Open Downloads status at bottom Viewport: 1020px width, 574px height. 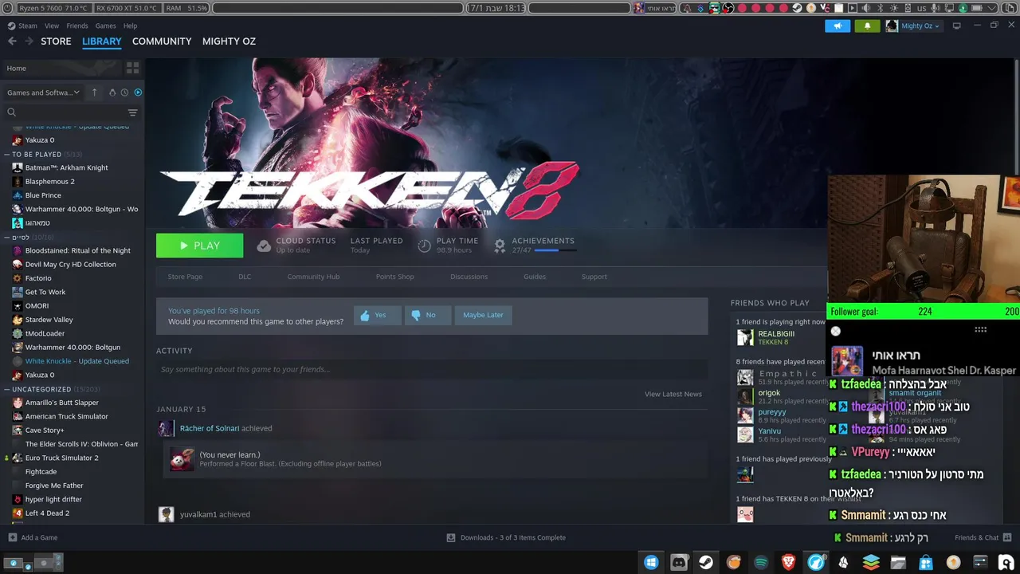(507, 537)
